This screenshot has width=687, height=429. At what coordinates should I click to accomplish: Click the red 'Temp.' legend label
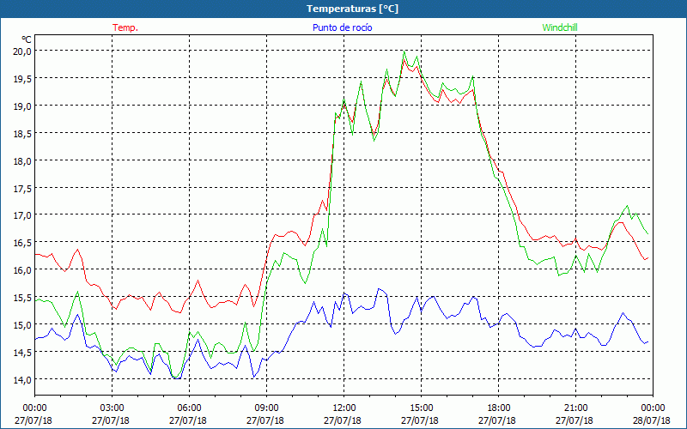pos(125,27)
